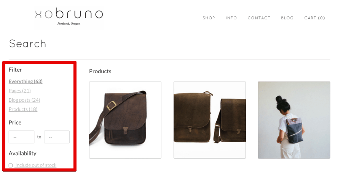Click the minimum price input field
The height and width of the screenshot is (173, 338).
click(21, 137)
